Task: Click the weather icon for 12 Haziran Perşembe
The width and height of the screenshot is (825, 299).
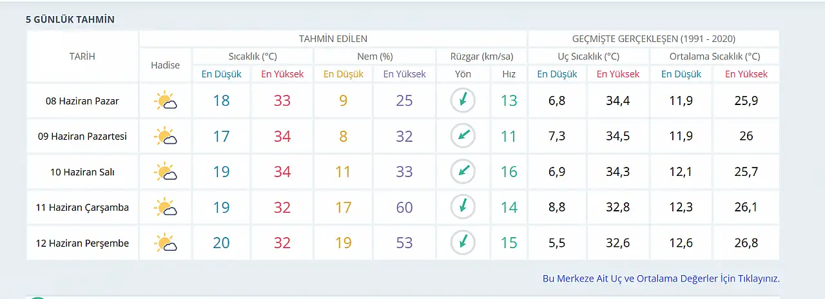Action: tap(166, 243)
